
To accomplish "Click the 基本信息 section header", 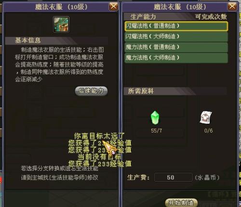I will 28,40.
